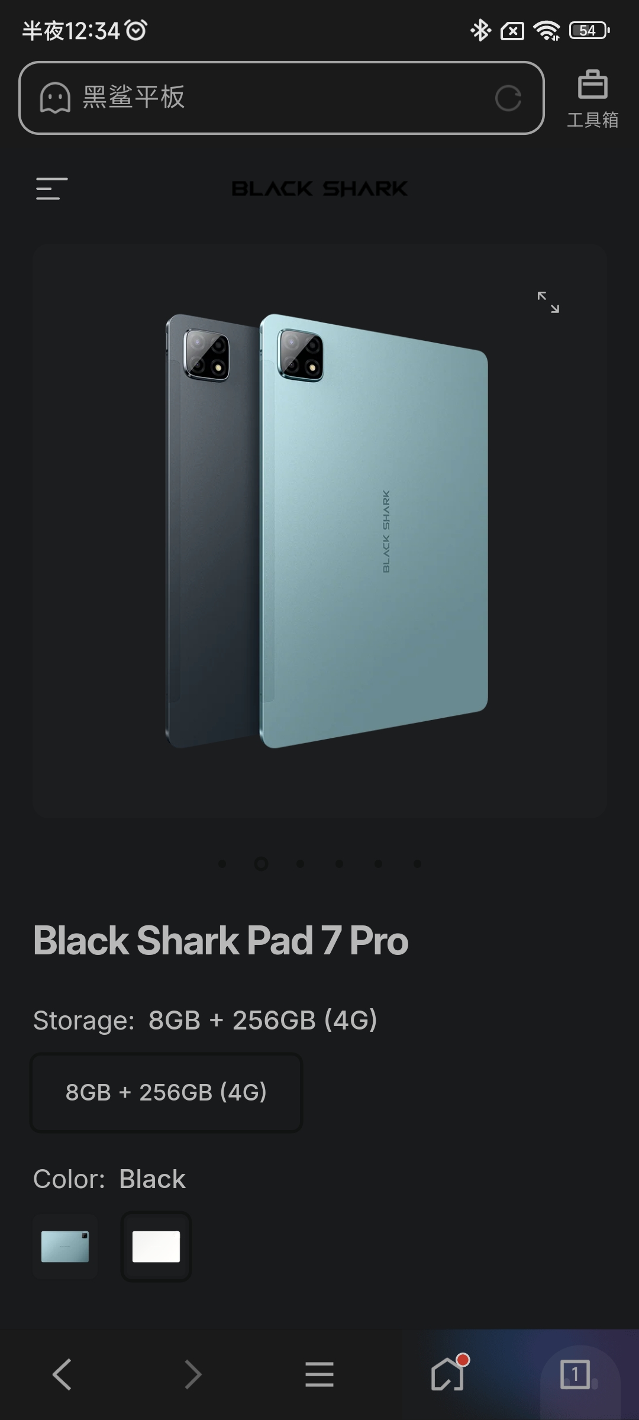Tap the 黑鲨平板 address bar field
Screen dimensions: 639x1420
click(x=282, y=98)
